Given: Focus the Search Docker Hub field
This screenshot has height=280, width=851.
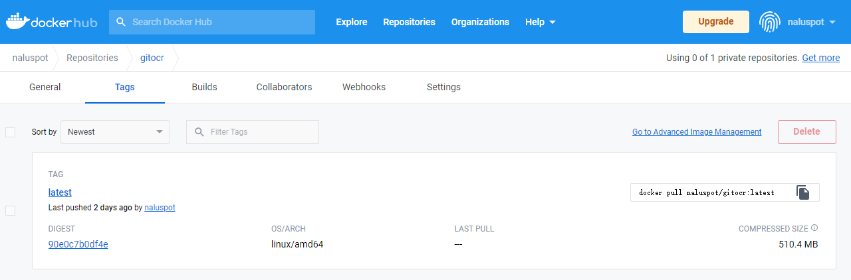Looking at the screenshot, I should point(212,22).
